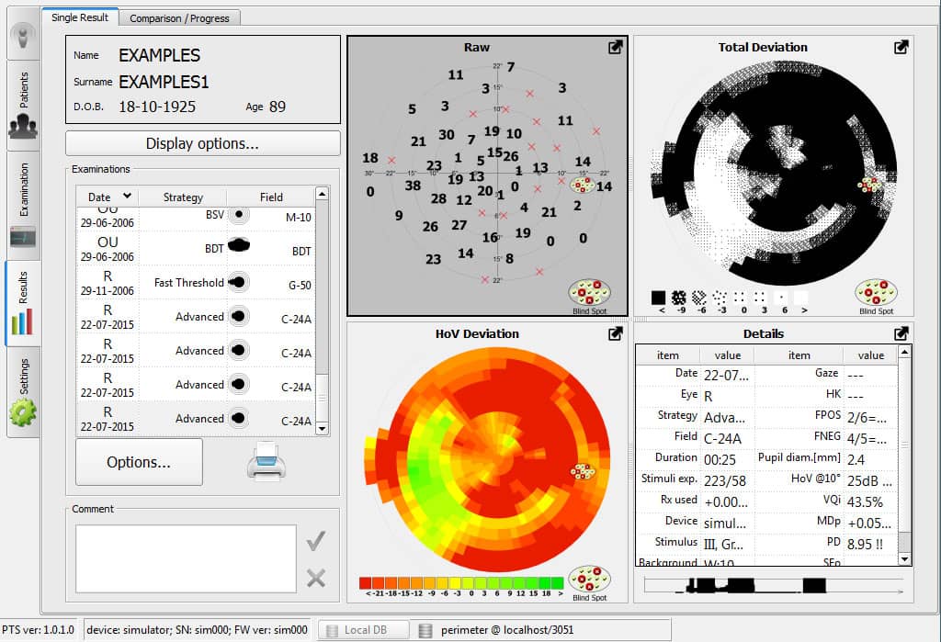This screenshot has height=642, width=941.
Task: Click the Display options button
Action: 203,143
